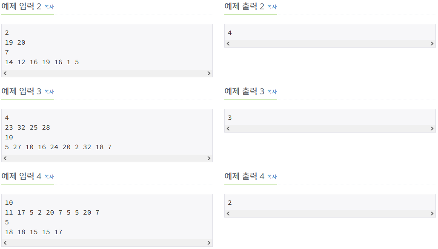Click the output value 4 in 예제 출력 2

[x=229, y=32]
